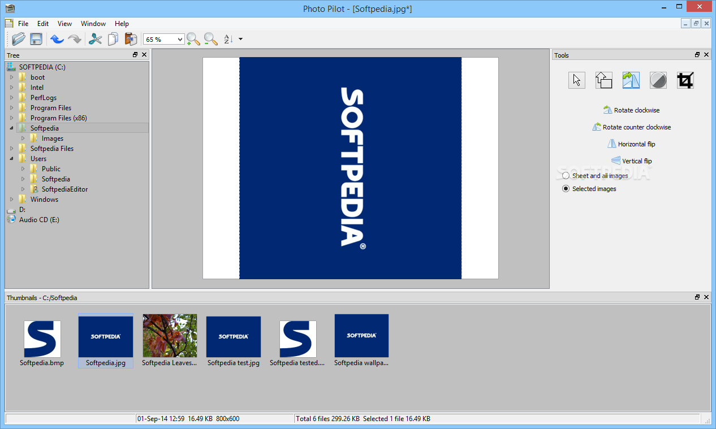Click Rotate counter clockwise
Image resolution: width=716 pixels, height=429 pixels.
coord(631,127)
